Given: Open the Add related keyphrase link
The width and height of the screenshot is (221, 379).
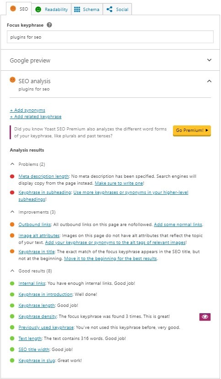Looking at the screenshot, I should click(x=36, y=117).
